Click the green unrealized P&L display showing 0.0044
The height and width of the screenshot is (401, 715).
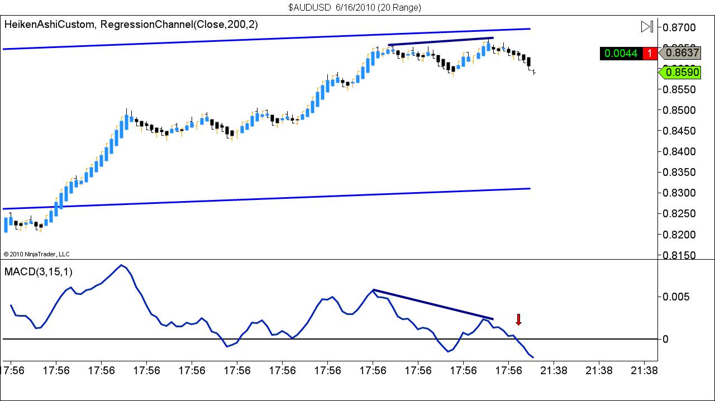tap(622, 54)
